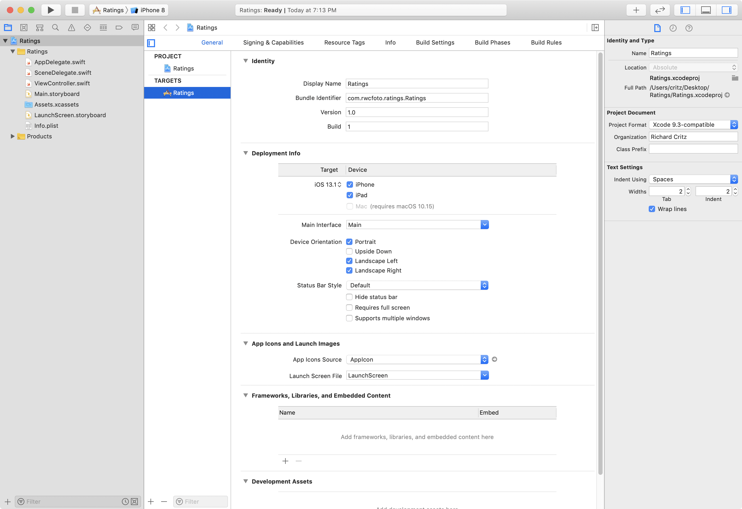
Task: Check Requires full screen
Action: (x=349, y=308)
